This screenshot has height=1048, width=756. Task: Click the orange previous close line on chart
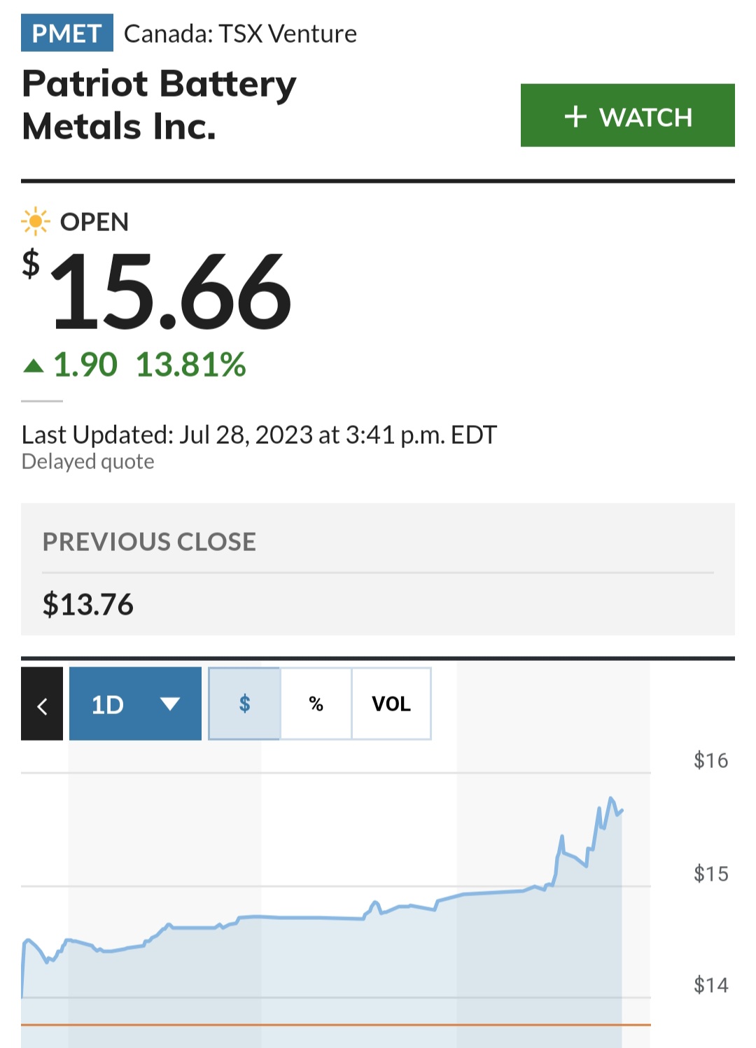(x=336, y=1025)
